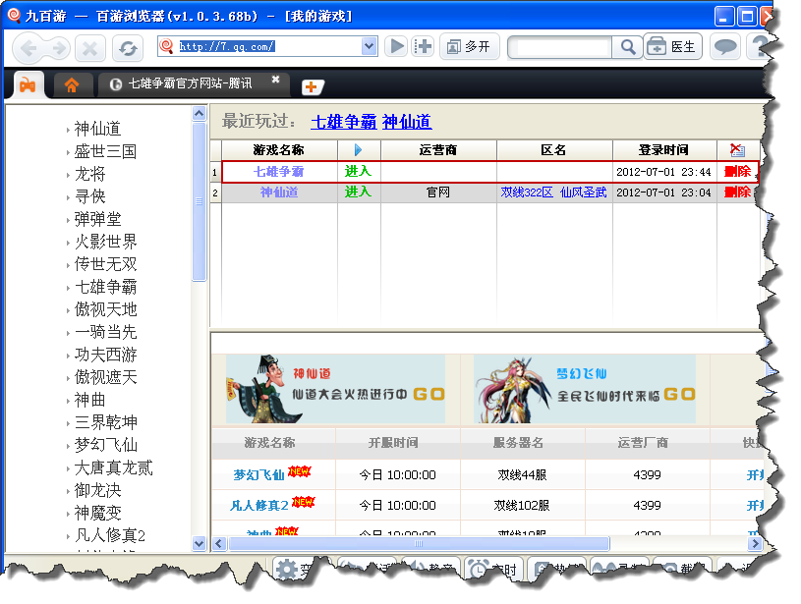The height and width of the screenshot is (604, 801).
Task: Click the back navigation arrow
Action: pos(27,48)
